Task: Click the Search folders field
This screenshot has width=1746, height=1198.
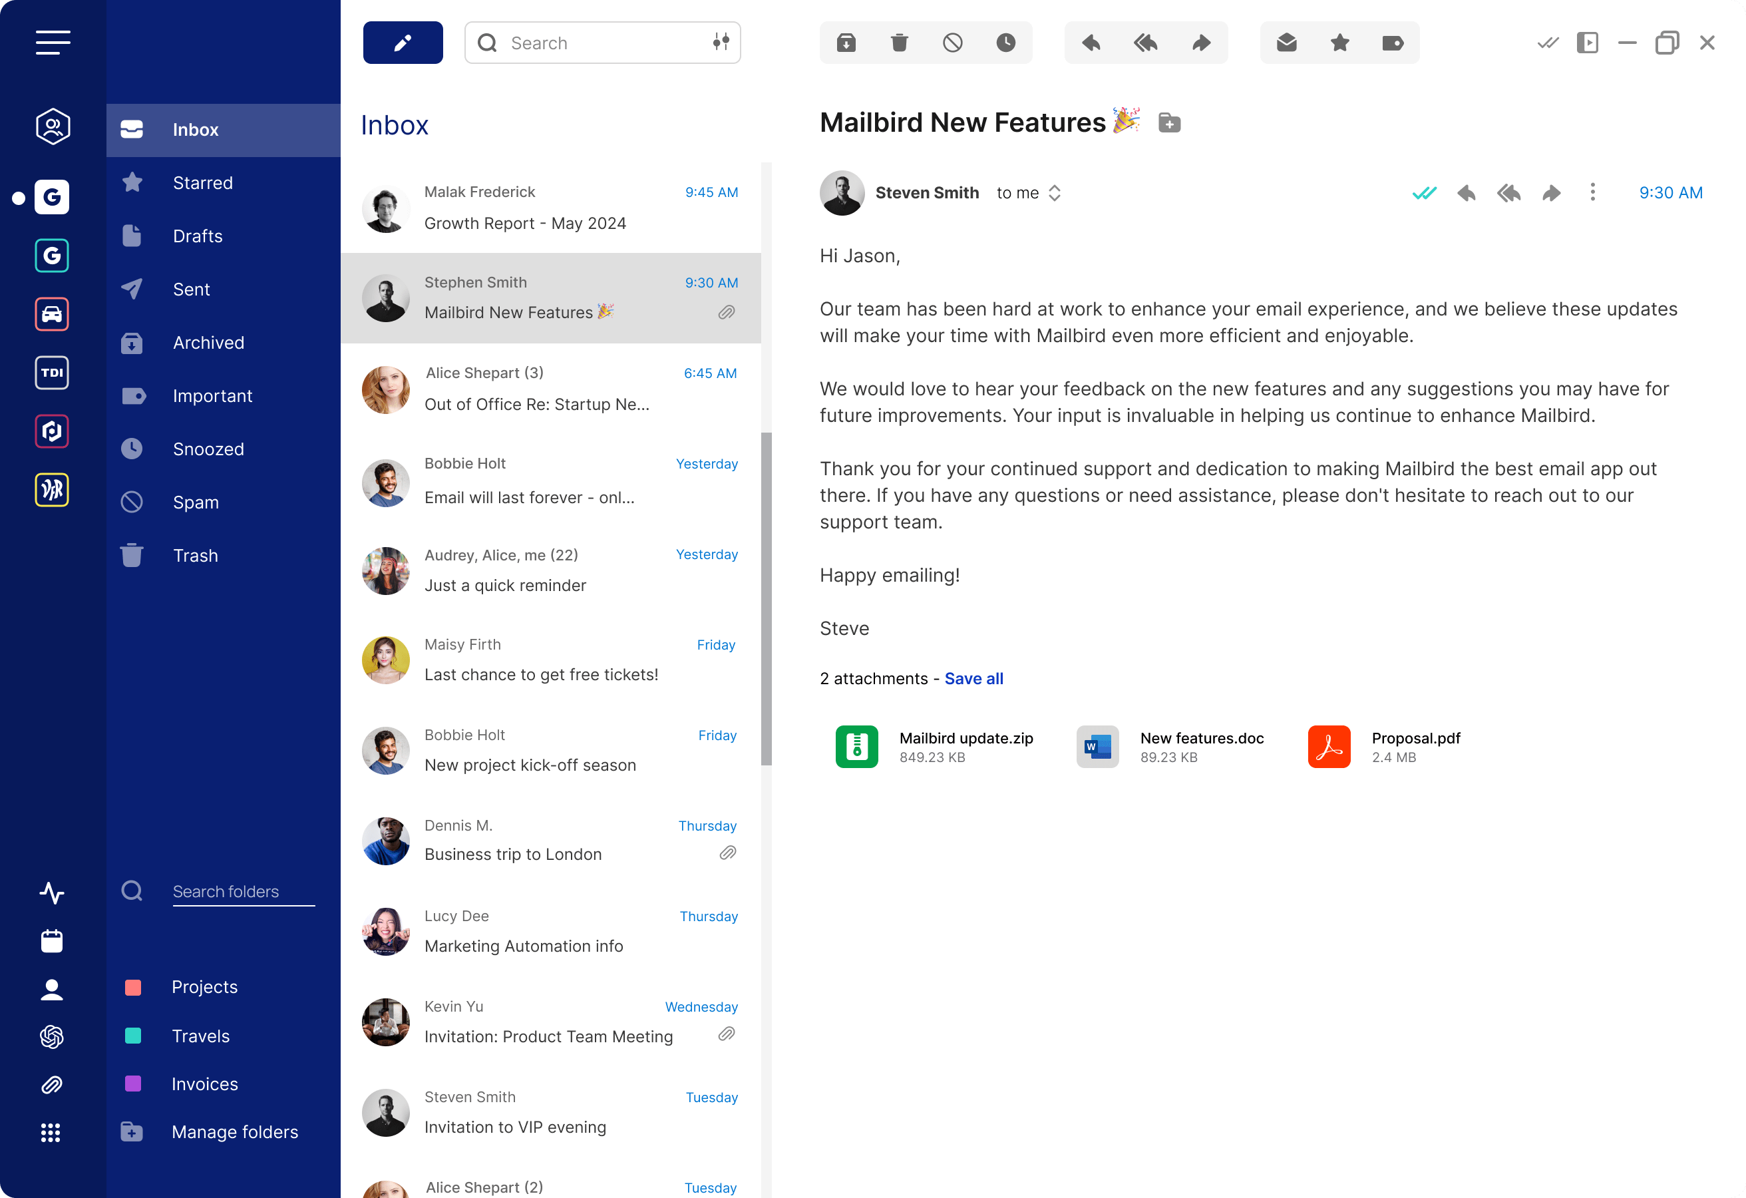Action: click(244, 891)
